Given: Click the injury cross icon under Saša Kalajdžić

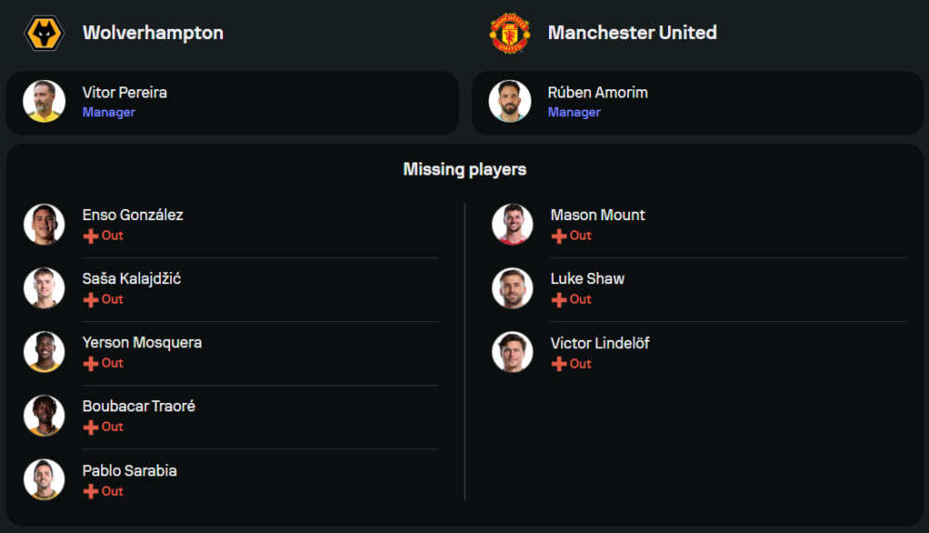Looking at the screenshot, I should pyautogui.click(x=90, y=300).
